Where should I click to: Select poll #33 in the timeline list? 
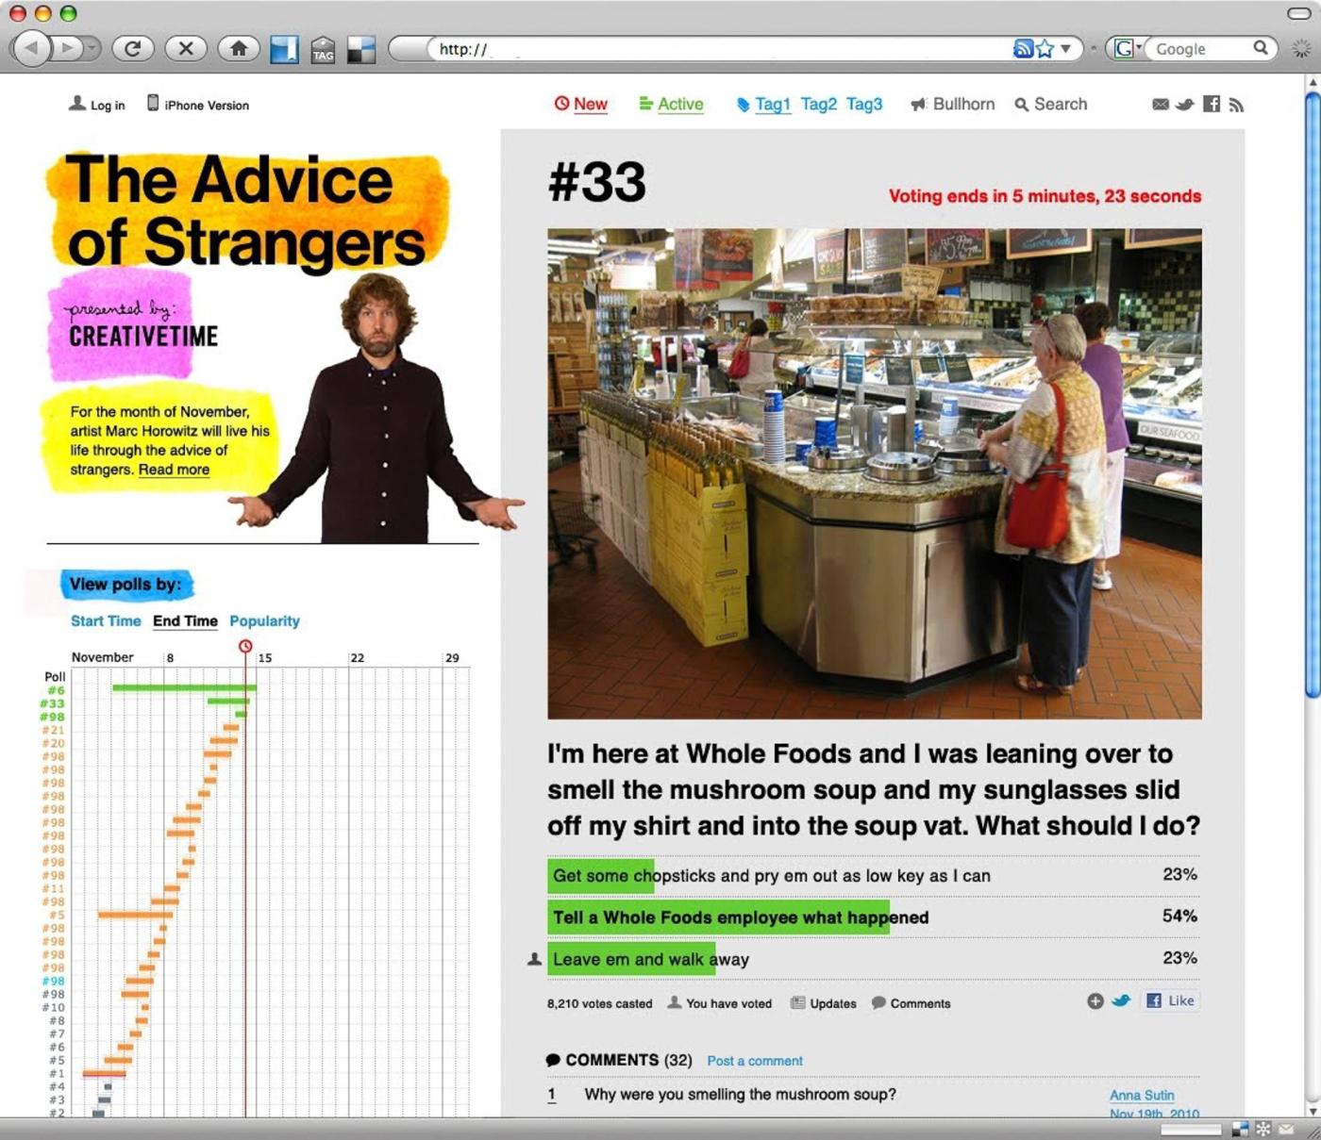(53, 703)
